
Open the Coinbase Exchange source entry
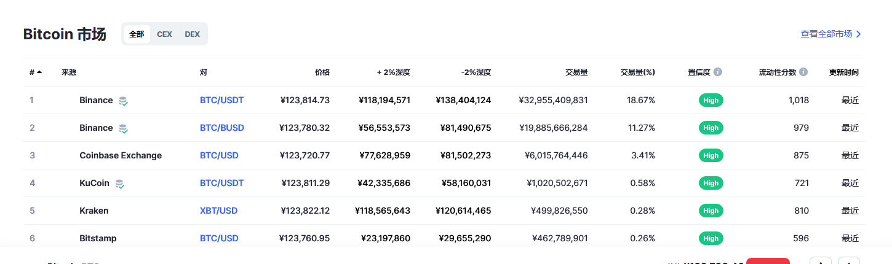(121, 155)
